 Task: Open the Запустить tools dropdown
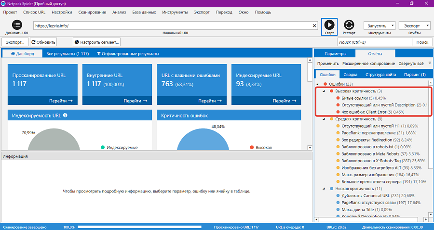(380, 26)
